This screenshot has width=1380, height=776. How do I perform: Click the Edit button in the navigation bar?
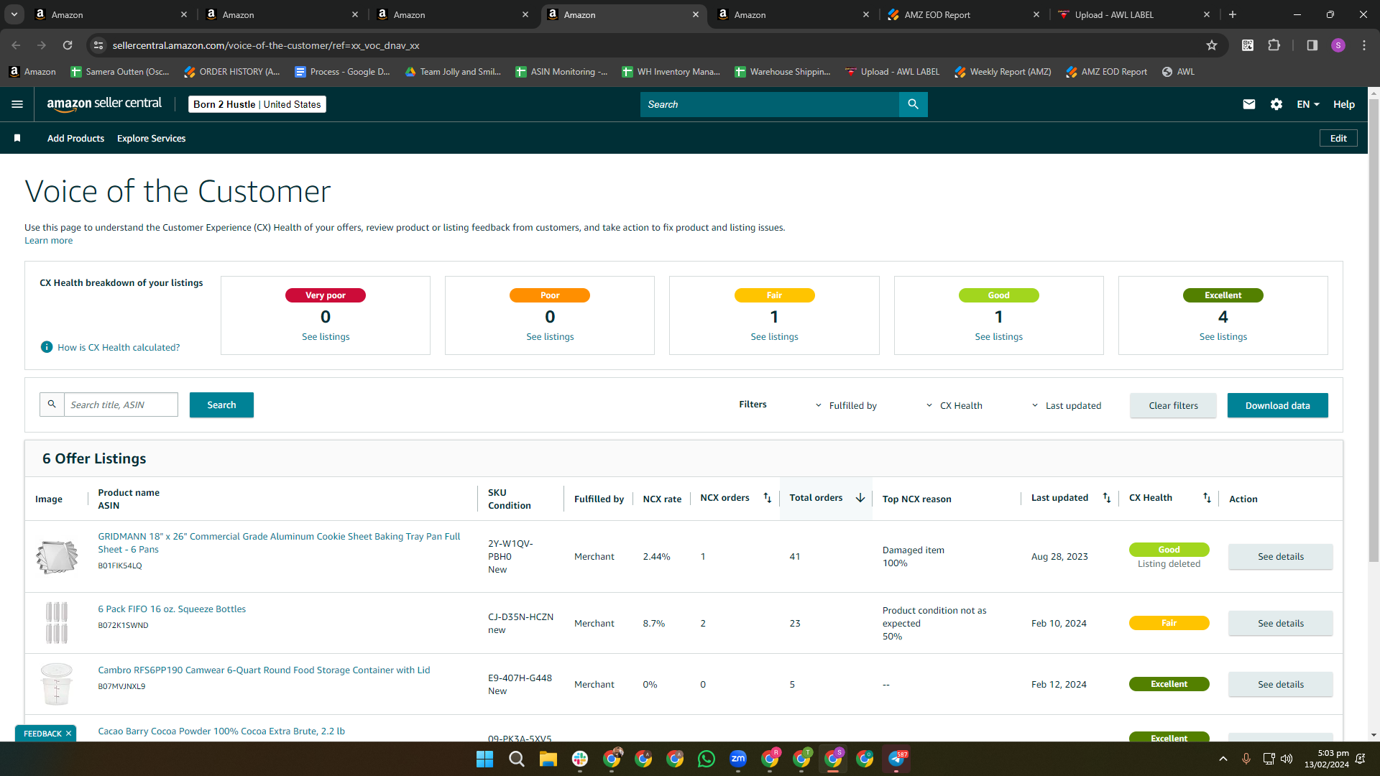1338,138
